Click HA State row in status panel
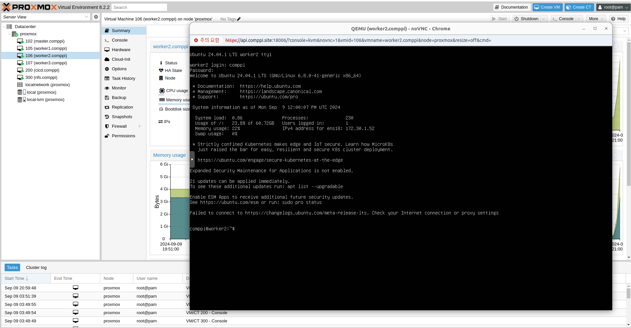631x328 pixels. point(171,71)
